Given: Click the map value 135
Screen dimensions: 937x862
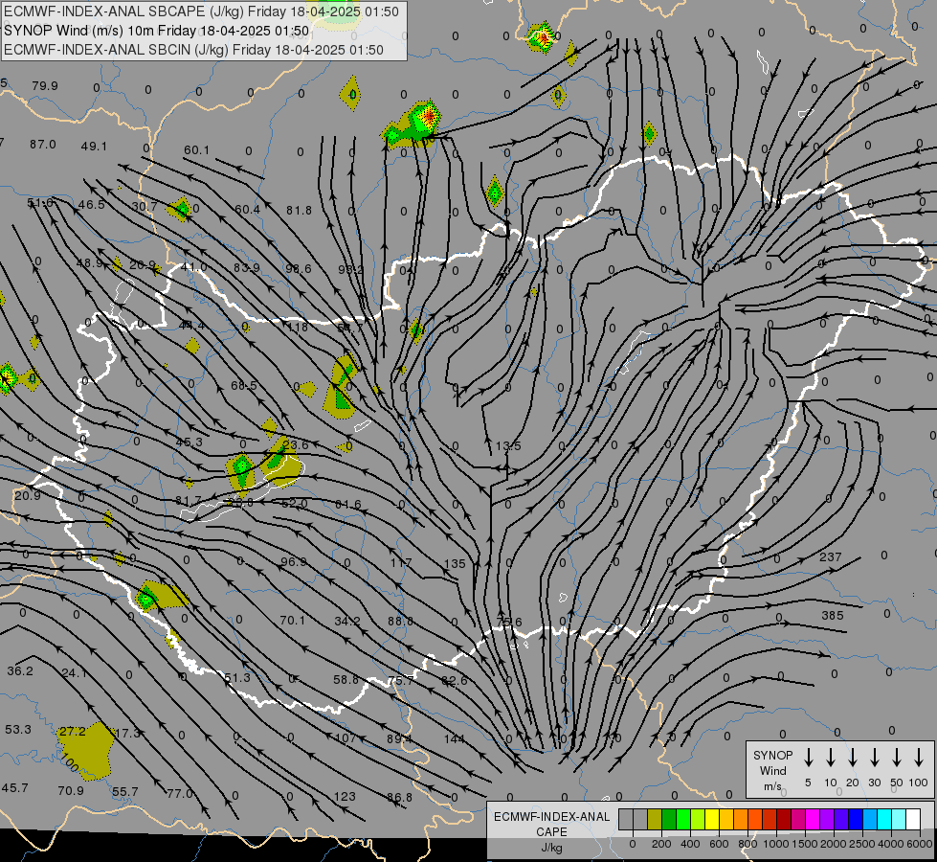Looking at the screenshot, I should click(x=455, y=564).
